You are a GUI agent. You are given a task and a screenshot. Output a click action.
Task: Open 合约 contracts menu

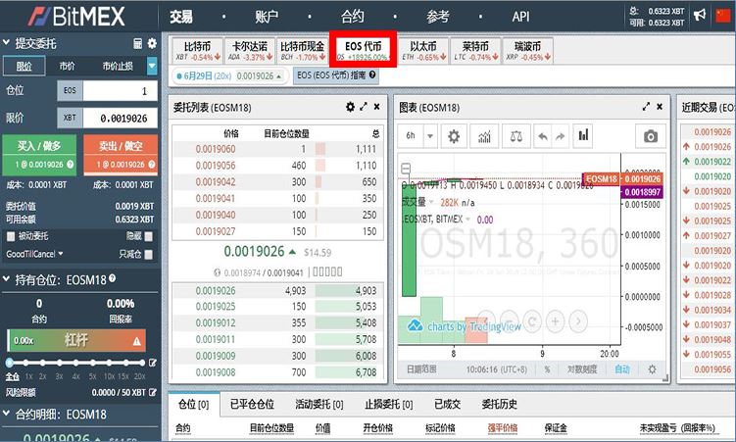[x=353, y=17]
